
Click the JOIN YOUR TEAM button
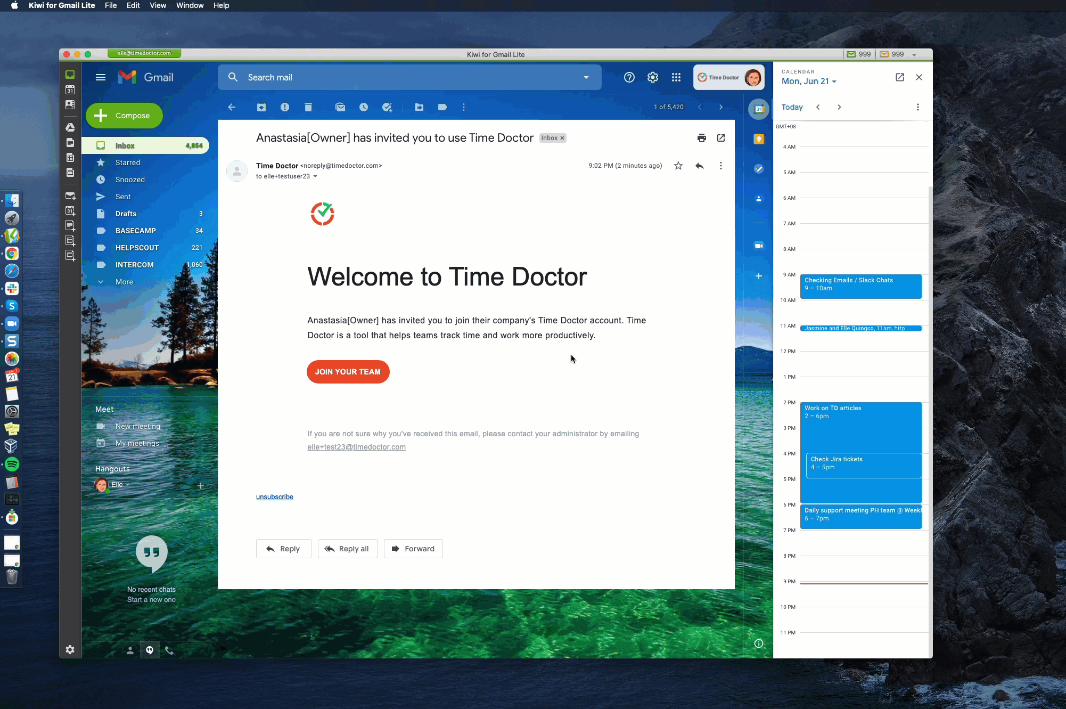pos(348,372)
